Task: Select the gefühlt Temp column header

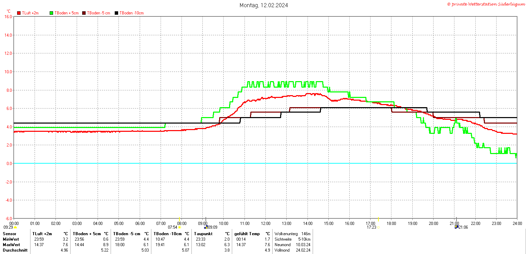Action: click(247, 233)
